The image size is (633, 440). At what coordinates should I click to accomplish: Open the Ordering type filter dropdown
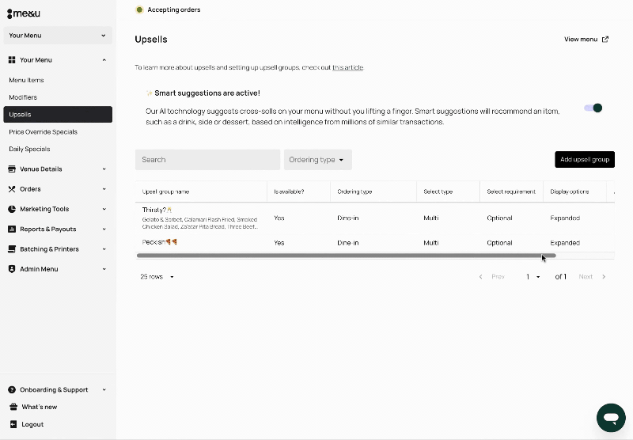[318, 159]
